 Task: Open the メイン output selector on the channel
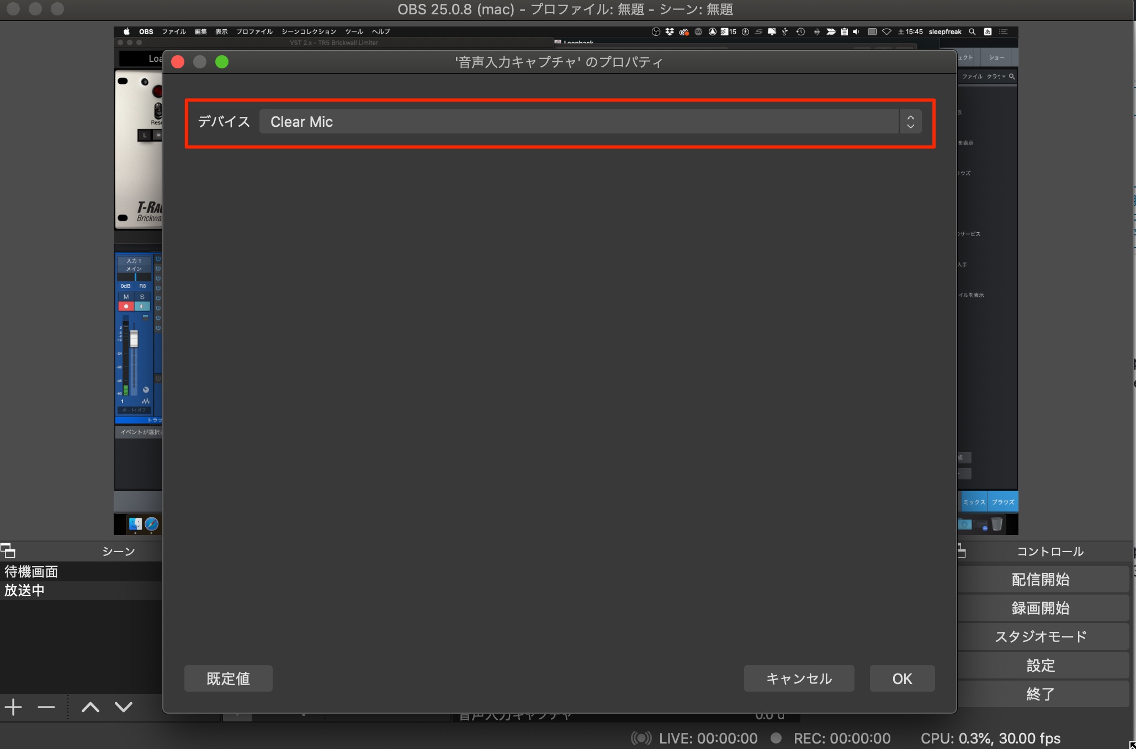tap(134, 269)
